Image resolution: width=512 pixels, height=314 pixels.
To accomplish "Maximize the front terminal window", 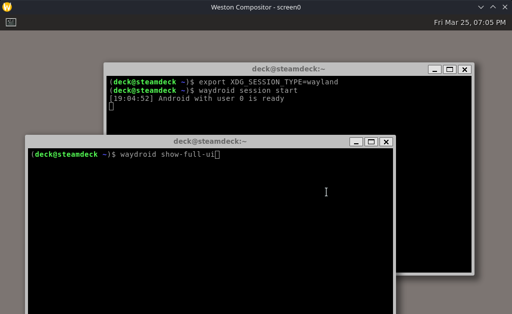I will point(371,142).
